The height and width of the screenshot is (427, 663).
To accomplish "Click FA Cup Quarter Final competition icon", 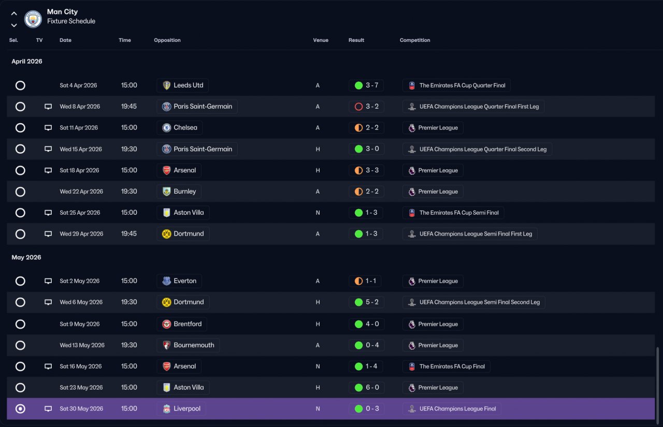I will (x=411, y=85).
